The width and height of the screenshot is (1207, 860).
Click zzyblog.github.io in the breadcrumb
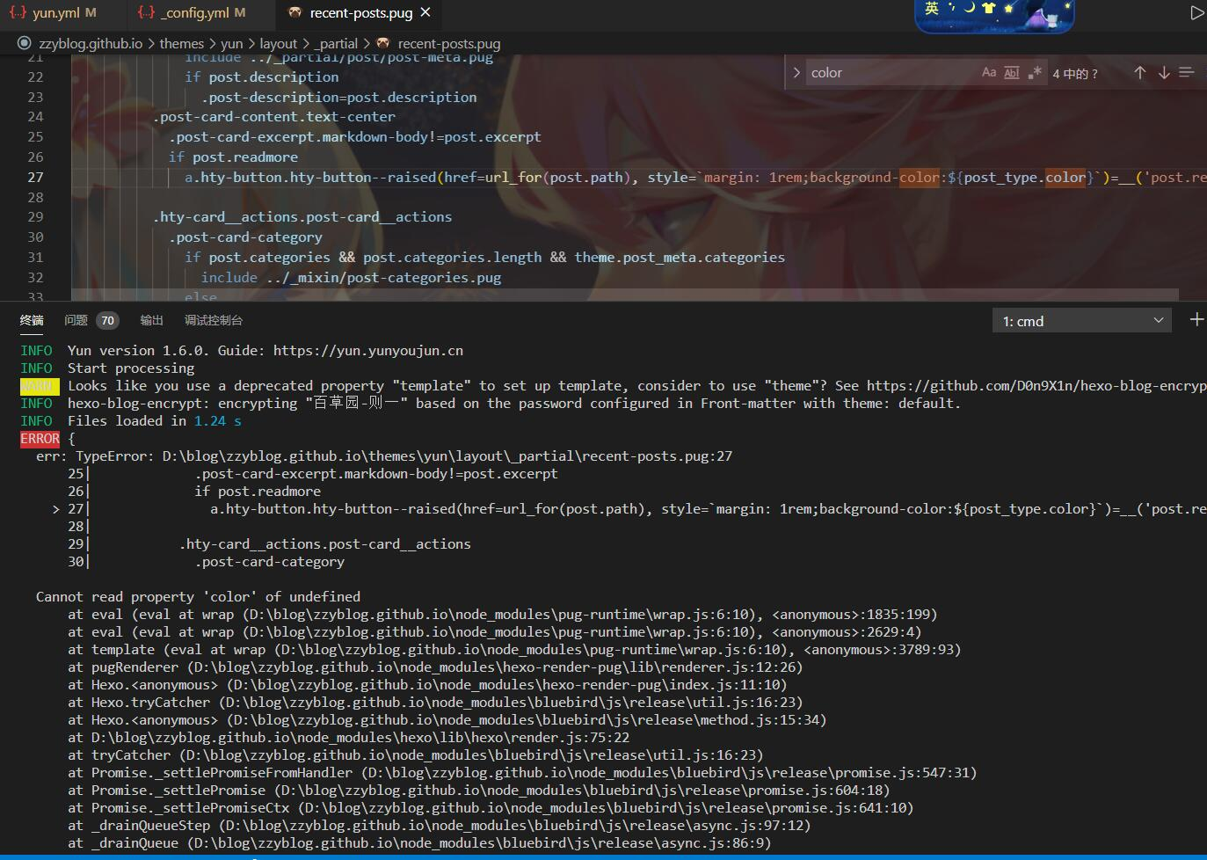pos(91,43)
